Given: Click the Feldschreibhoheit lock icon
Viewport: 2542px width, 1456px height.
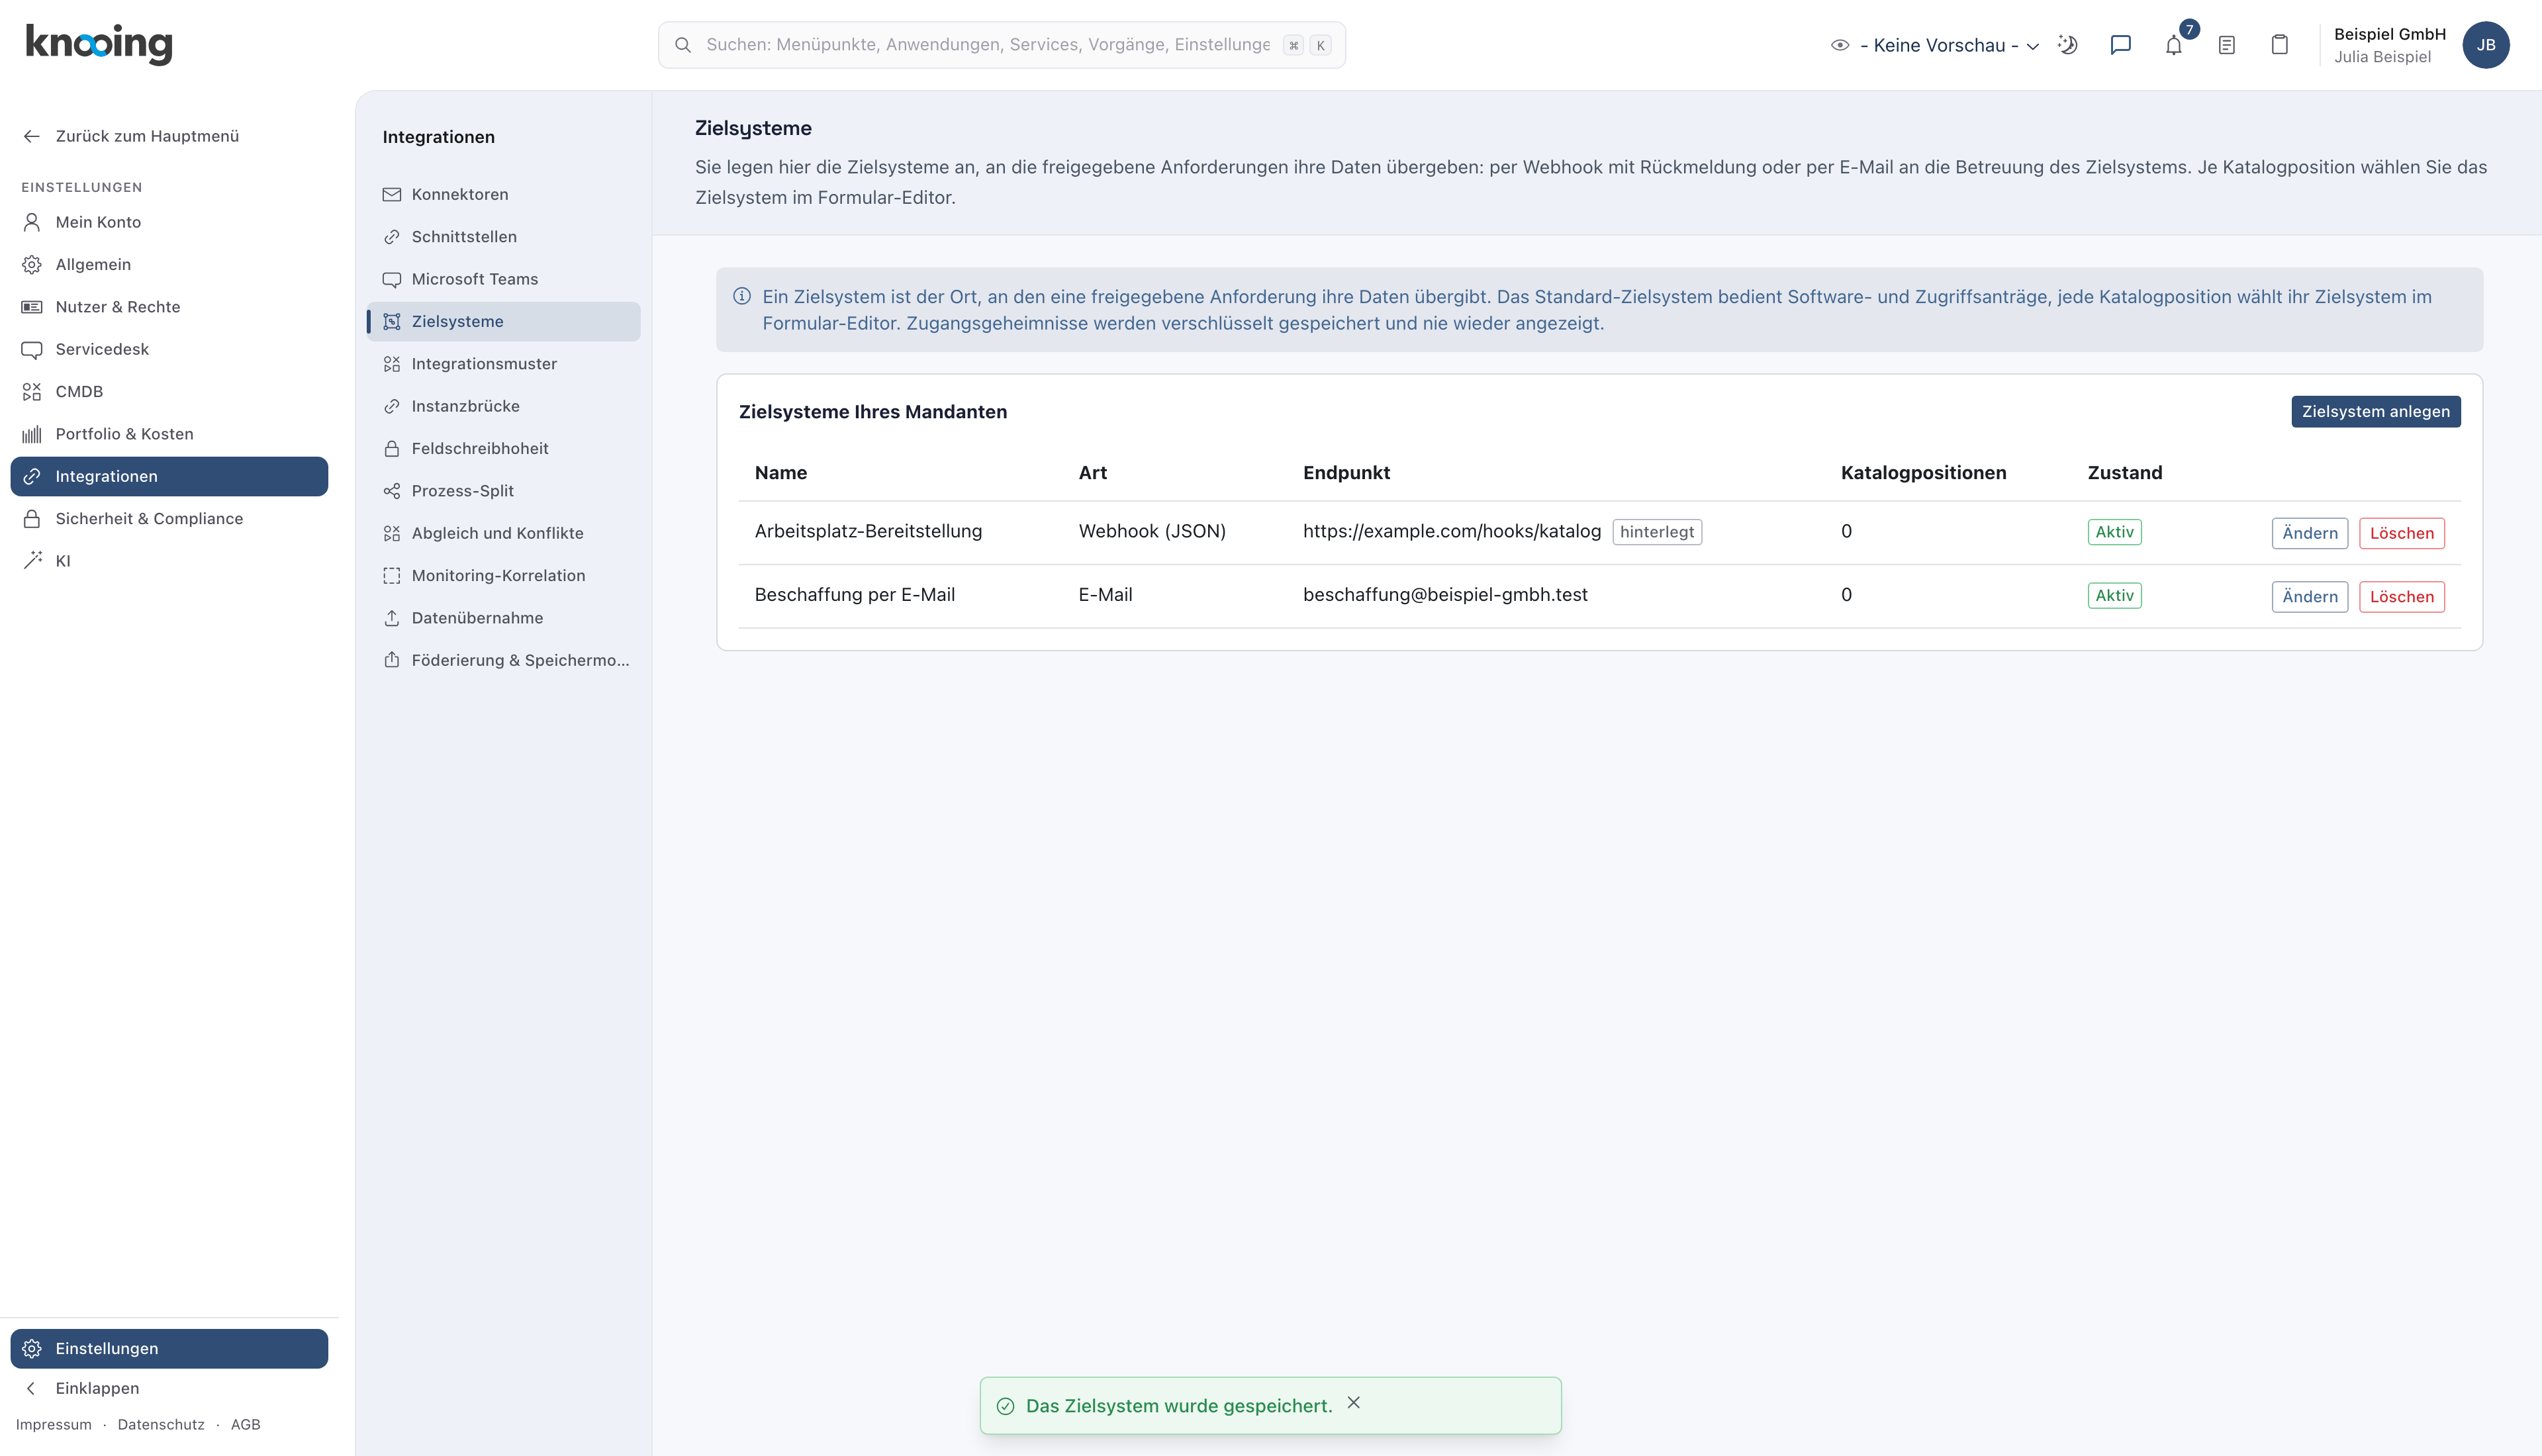Looking at the screenshot, I should coord(392,449).
